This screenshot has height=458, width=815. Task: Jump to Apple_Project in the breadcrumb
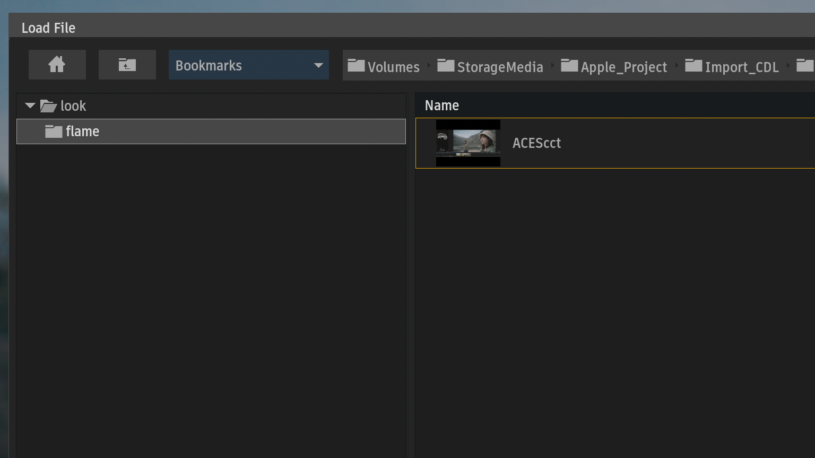point(623,67)
